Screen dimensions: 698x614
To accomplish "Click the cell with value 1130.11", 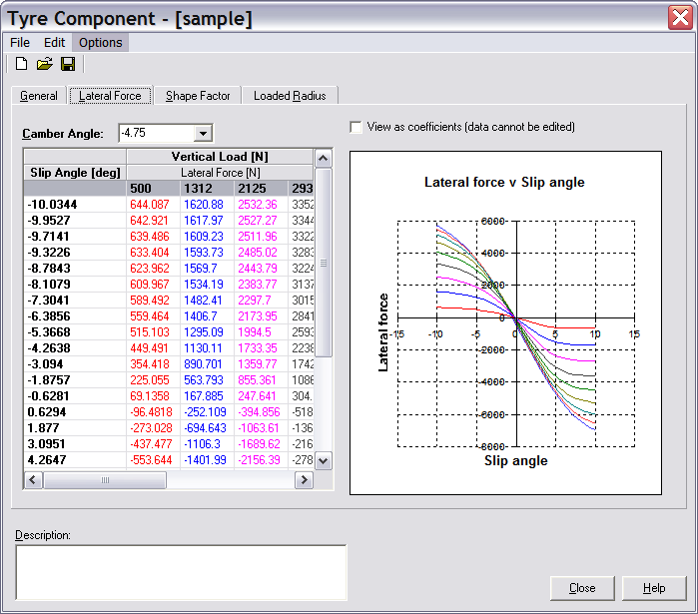I will point(207,348).
